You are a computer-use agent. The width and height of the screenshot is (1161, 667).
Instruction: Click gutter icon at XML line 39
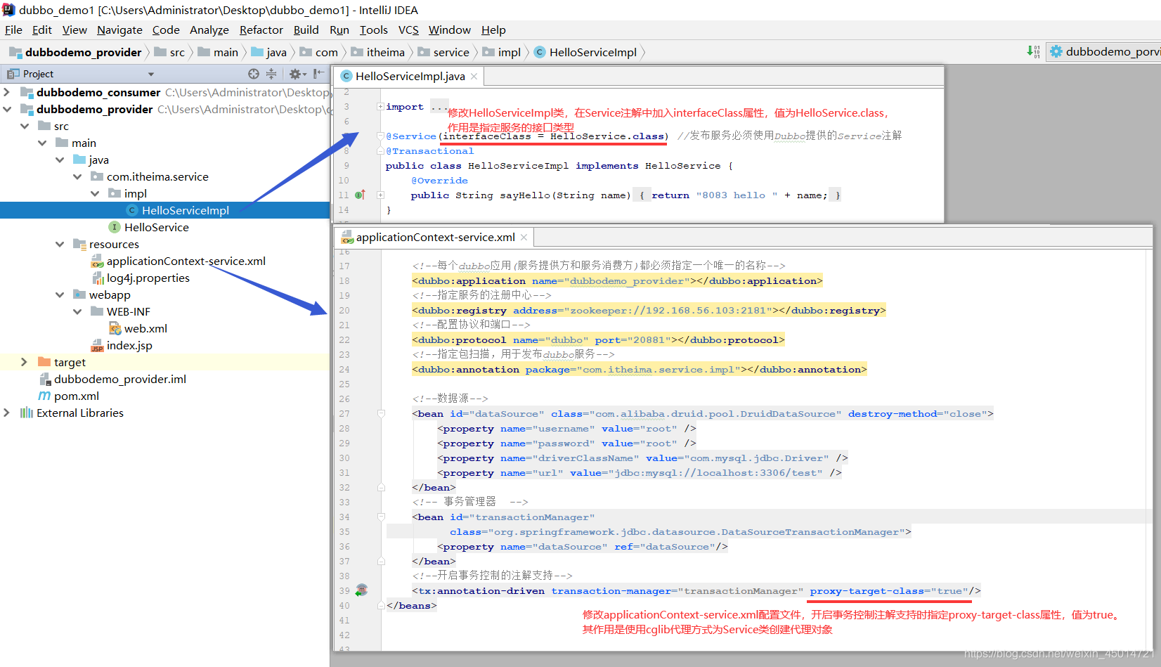(x=361, y=590)
